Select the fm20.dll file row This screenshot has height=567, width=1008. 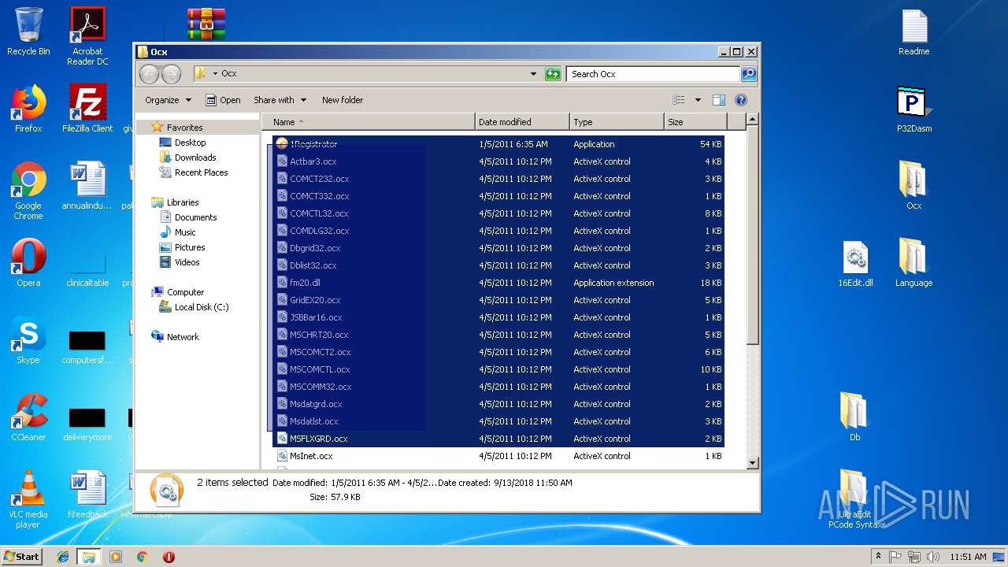point(498,283)
